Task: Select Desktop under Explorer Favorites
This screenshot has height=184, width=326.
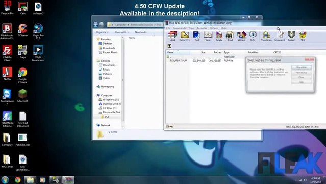Action: [106, 44]
